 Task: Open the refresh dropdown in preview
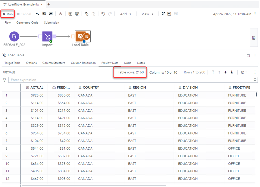pyautogui.click(x=244, y=72)
